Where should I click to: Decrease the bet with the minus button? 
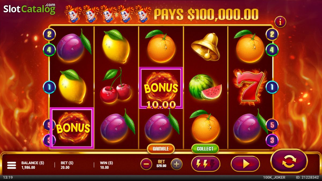pyautogui.click(x=146, y=164)
